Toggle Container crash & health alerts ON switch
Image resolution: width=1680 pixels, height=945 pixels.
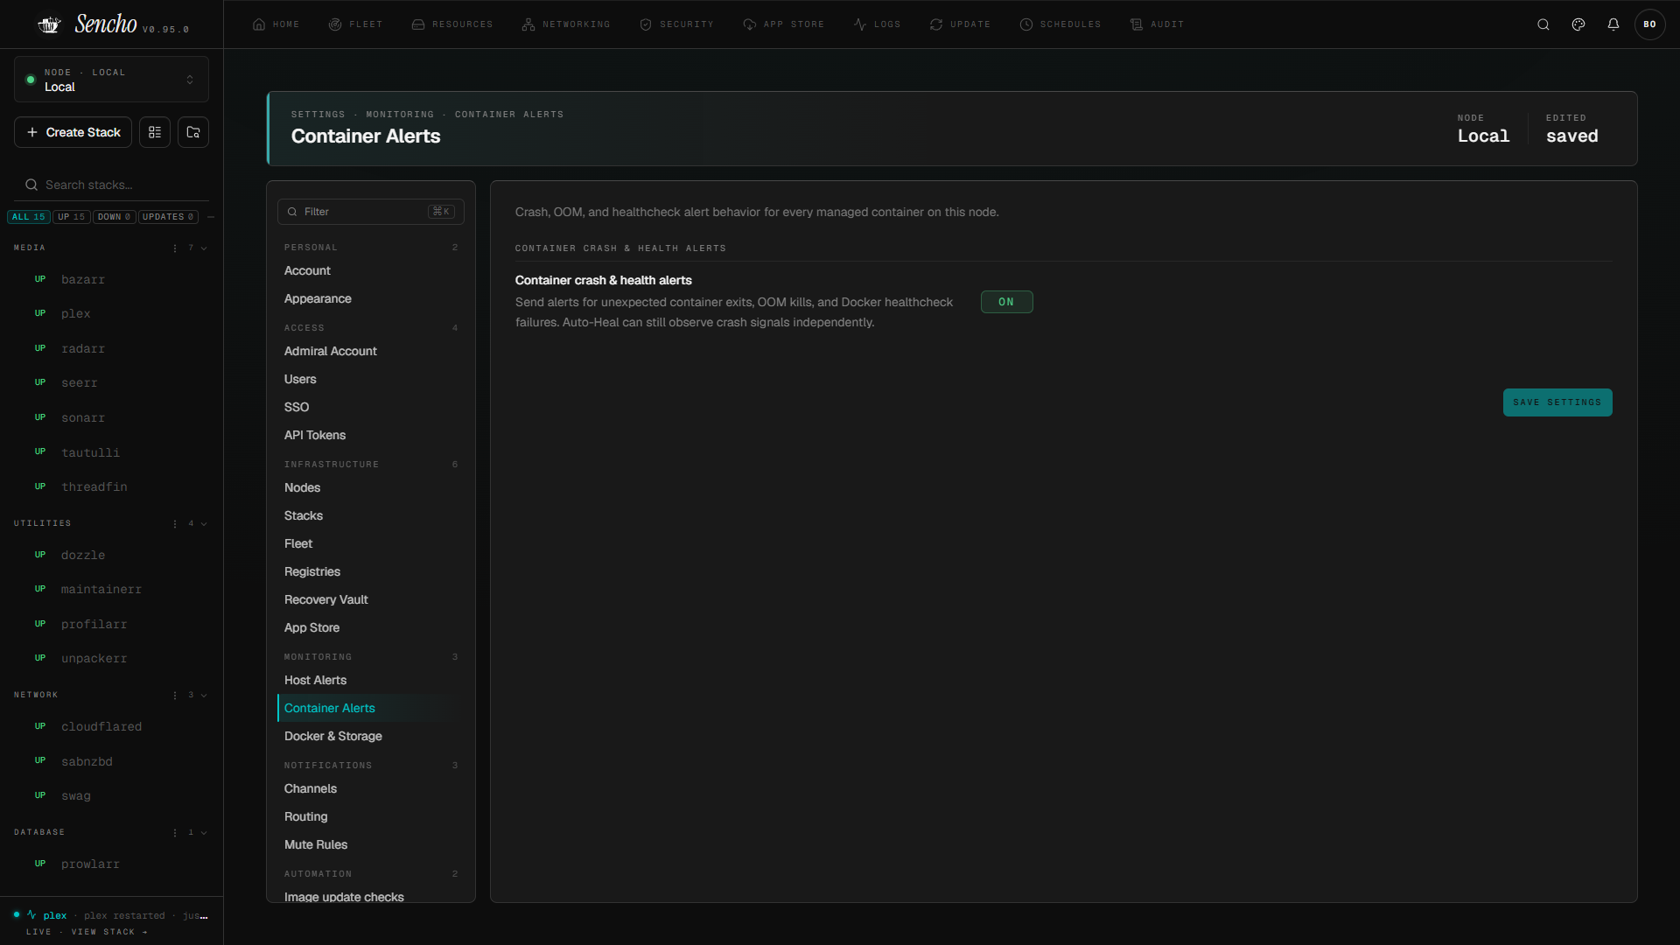point(1006,302)
